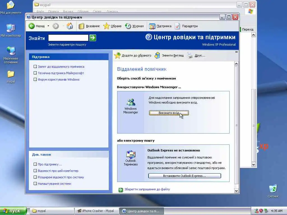Go to the Home page icon
Viewport: 287px width, 215px height.
[x=70, y=26]
